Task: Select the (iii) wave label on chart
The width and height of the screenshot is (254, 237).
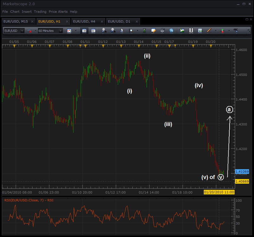Action: [x=168, y=124]
